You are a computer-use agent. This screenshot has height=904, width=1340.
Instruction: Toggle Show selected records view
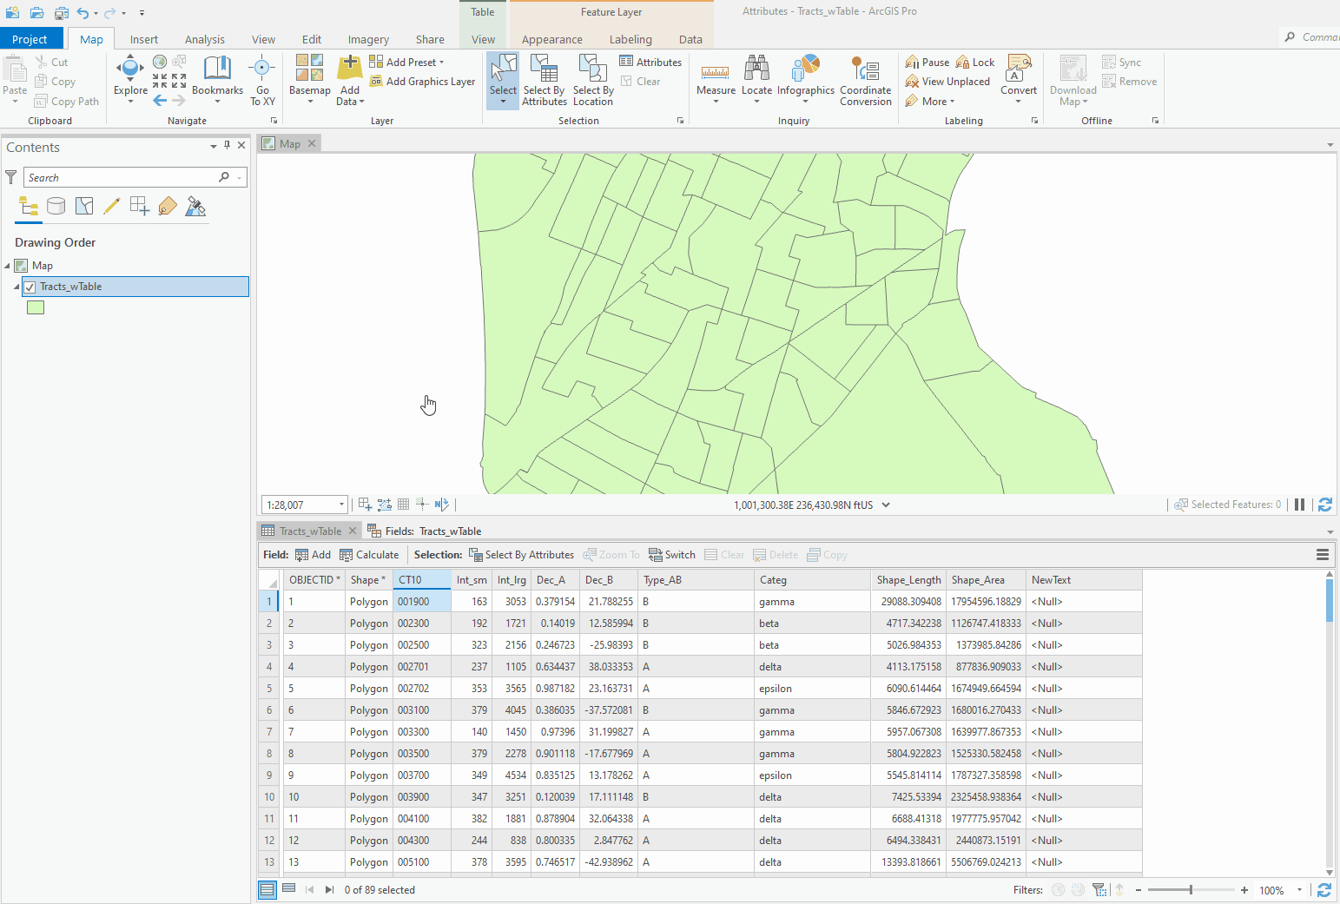[x=289, y=889]
